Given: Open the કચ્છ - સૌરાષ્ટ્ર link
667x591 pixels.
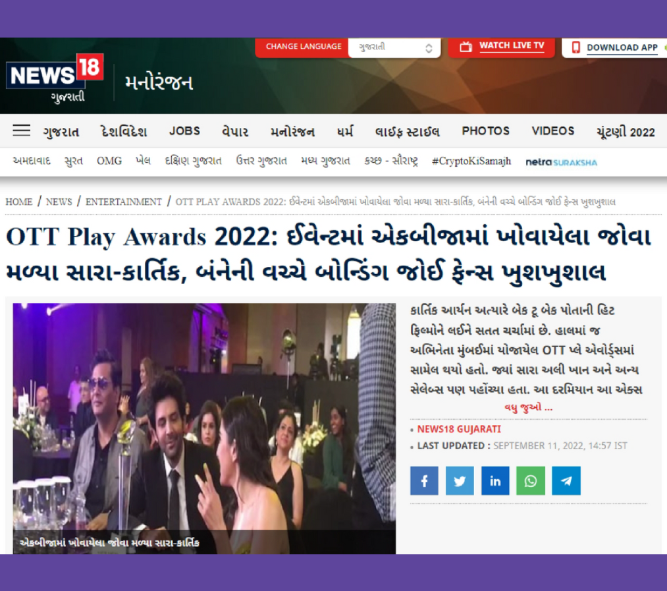Looking at the screenshot, I should 391,161.
